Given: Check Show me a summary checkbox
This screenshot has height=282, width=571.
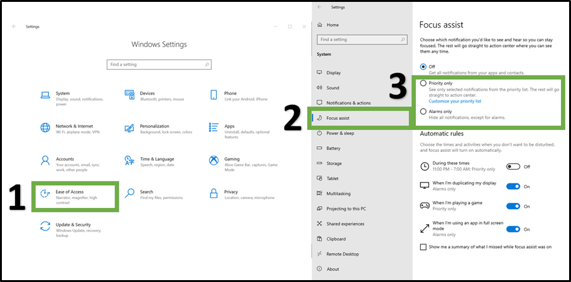Looking at the screenshot, I should pyautogui.click(x=423, y=247).
